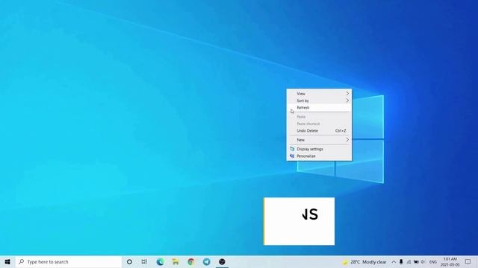This screenshot has width=478, height=268.
Task: Open the Windows Start menu
Action: click(x=7, y=261)
